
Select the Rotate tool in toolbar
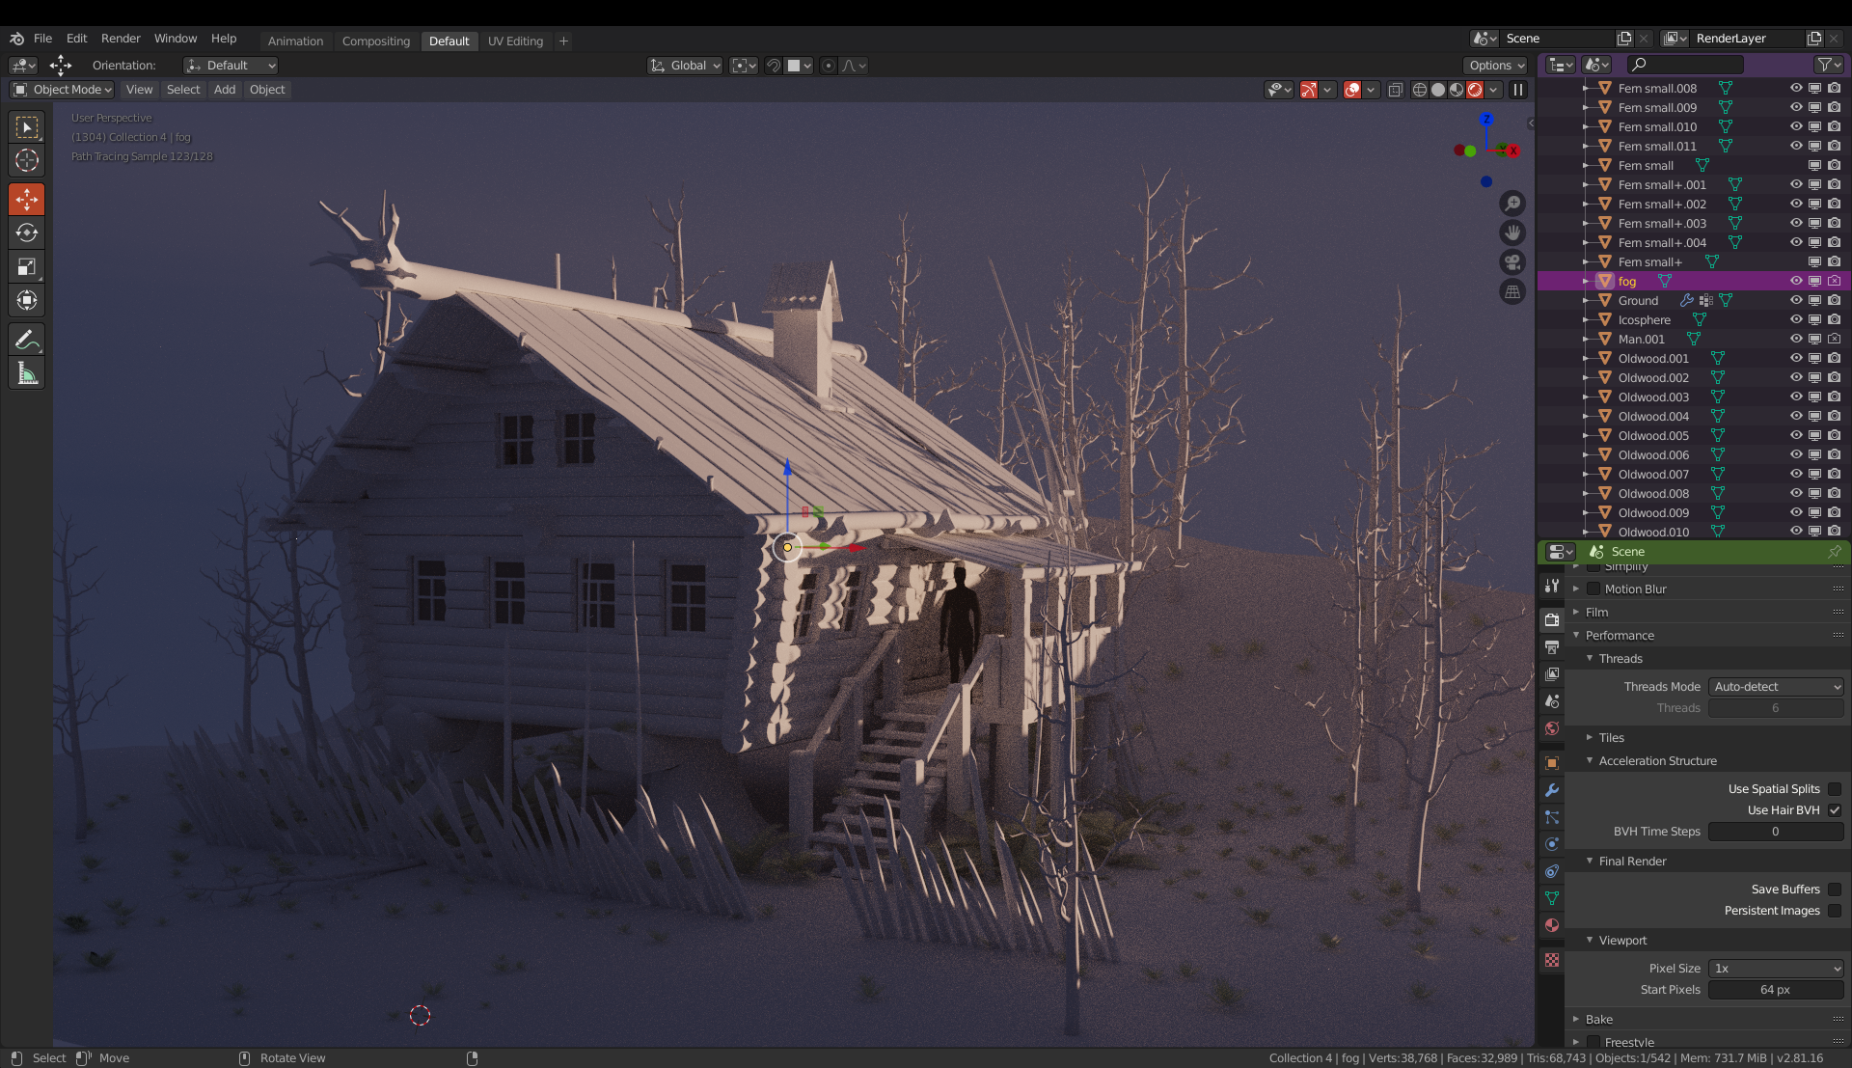point(27,233)
